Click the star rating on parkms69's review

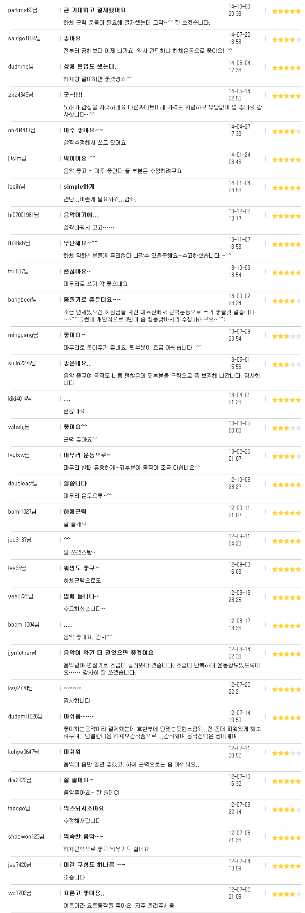(287, 11)
